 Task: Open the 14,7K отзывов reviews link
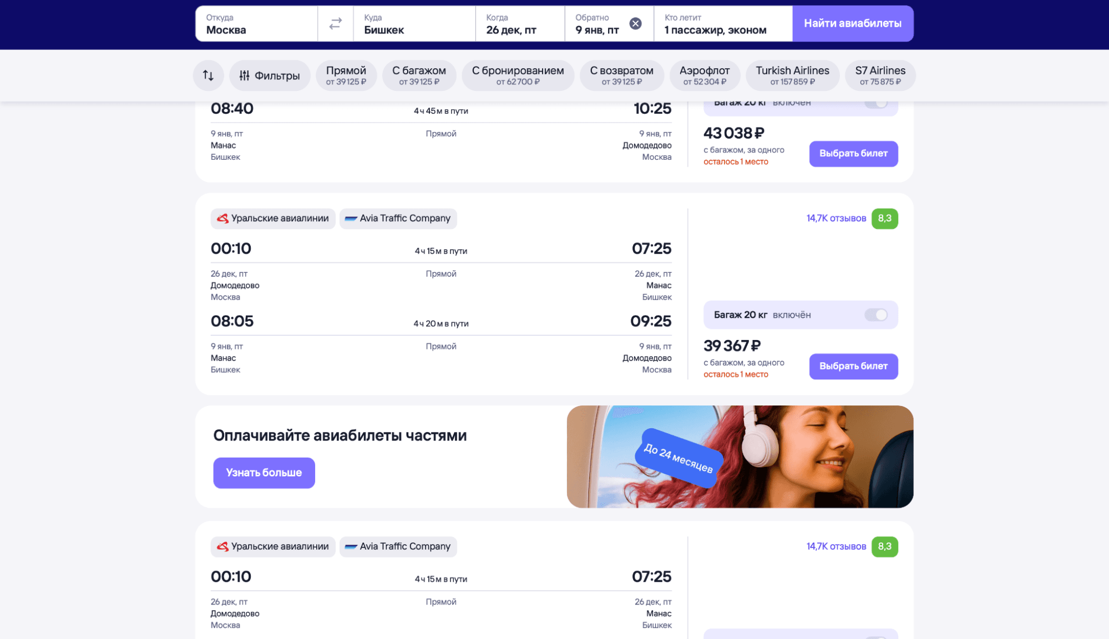(835, 219)
